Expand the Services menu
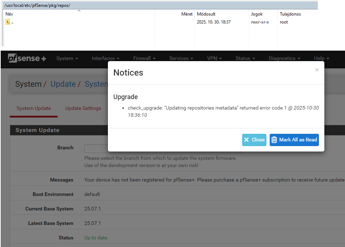The height and width of the screenshot is (247, 345). pyautogui.click(x=181, y=58)
